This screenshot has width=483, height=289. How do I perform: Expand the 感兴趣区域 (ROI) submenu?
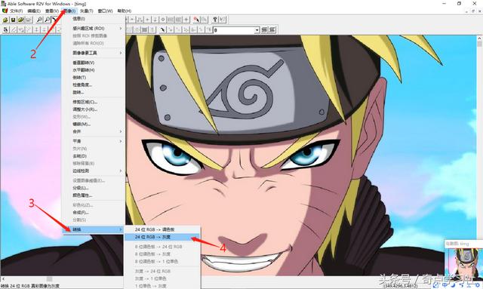point(94,29)
